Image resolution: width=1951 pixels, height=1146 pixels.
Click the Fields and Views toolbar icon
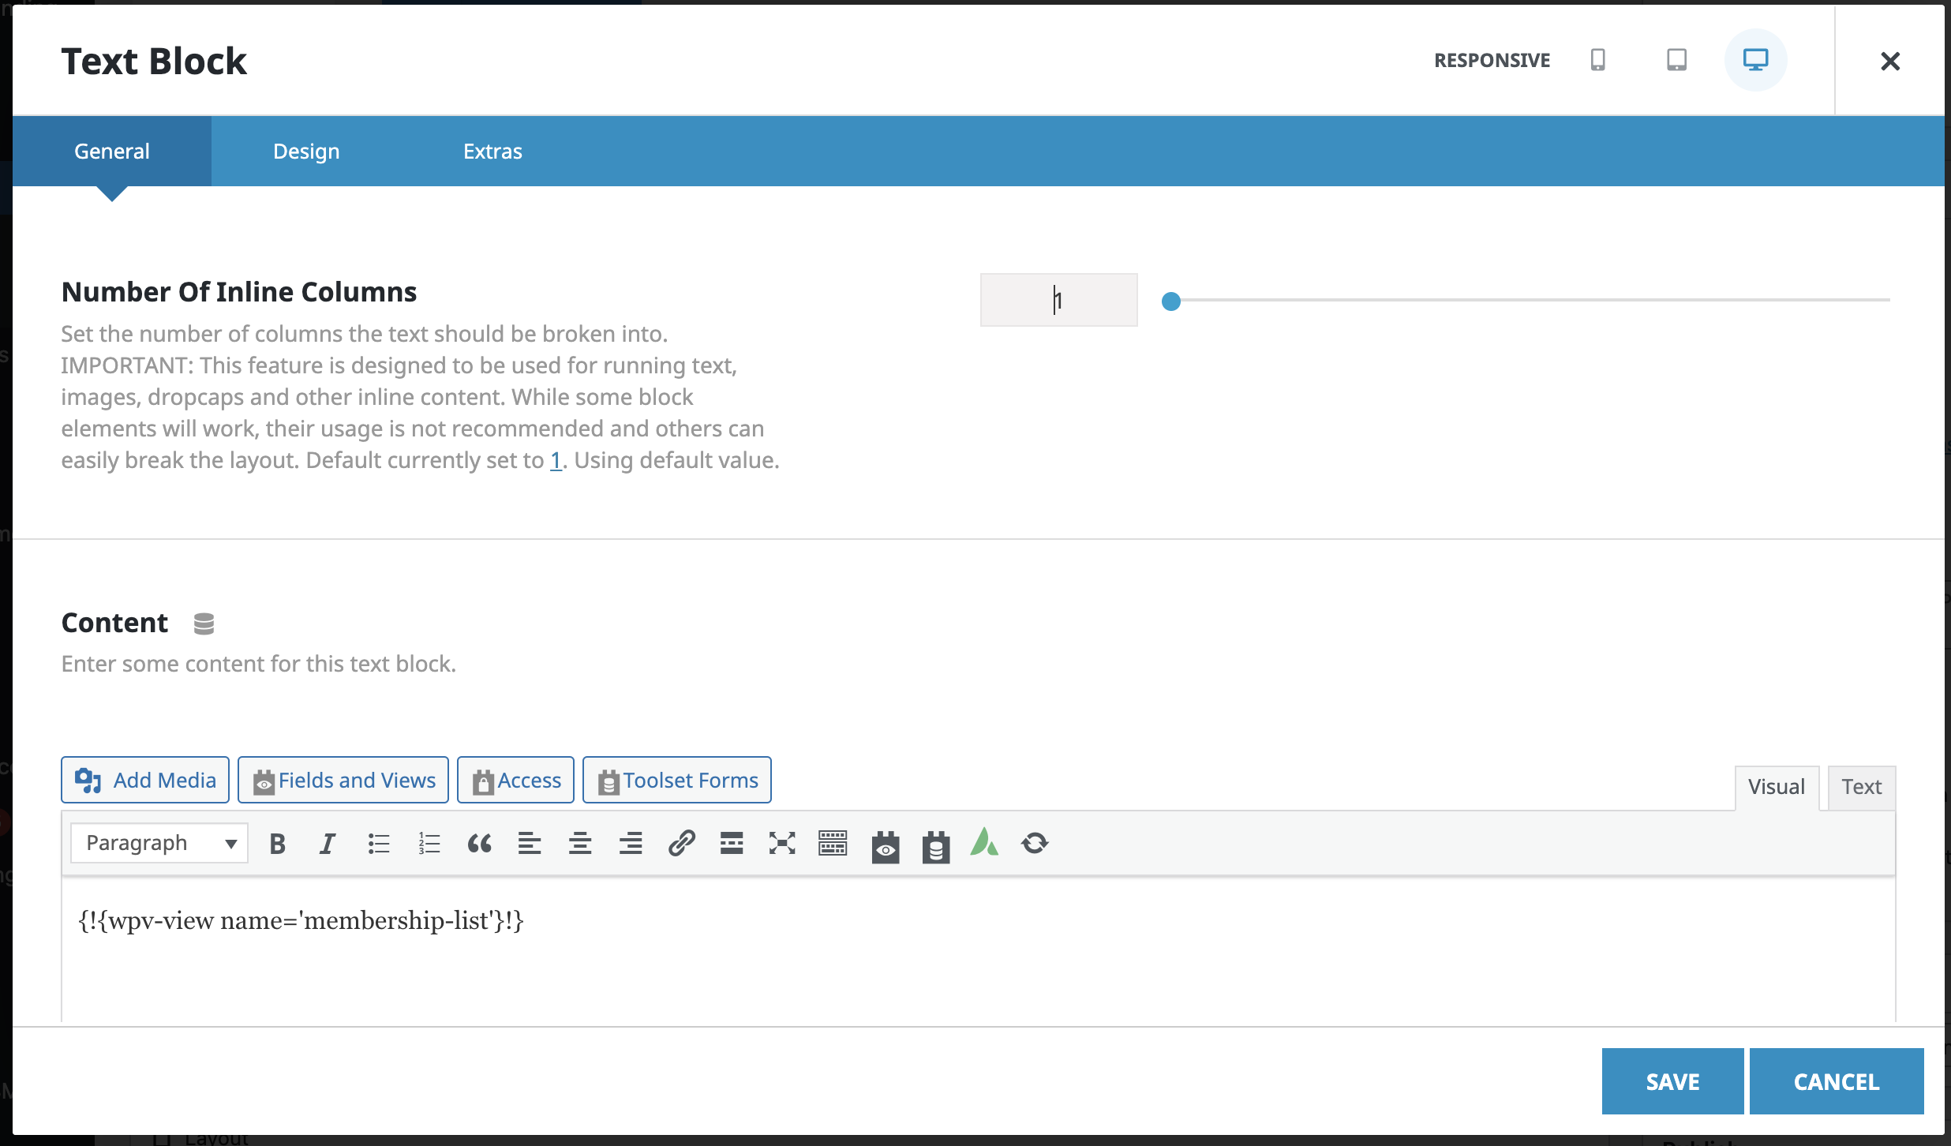tap(886, 847)
